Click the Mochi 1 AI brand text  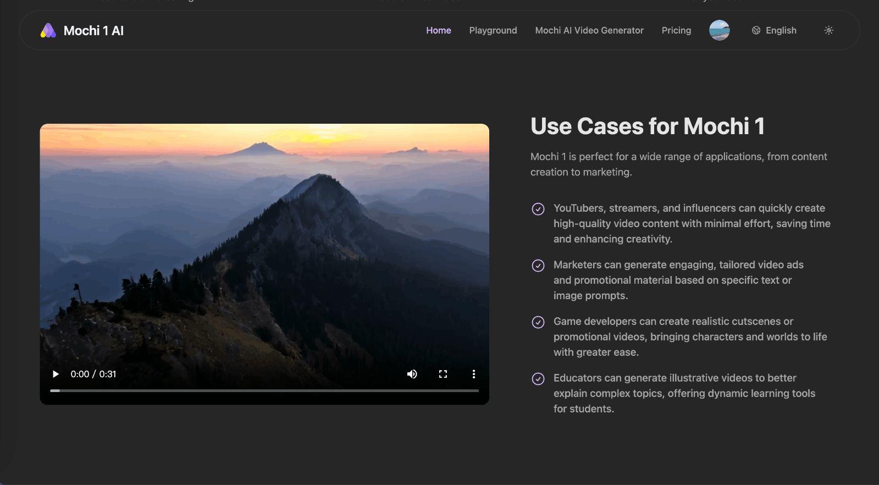[93, 31]
